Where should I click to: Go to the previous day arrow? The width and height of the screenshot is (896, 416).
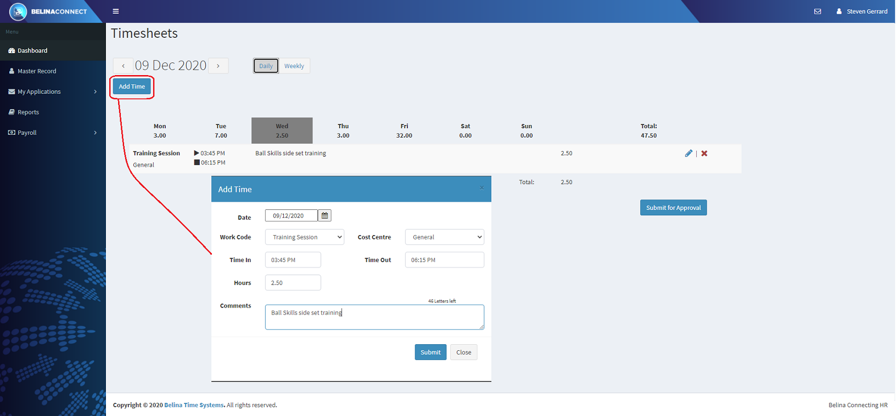(123, 66)
